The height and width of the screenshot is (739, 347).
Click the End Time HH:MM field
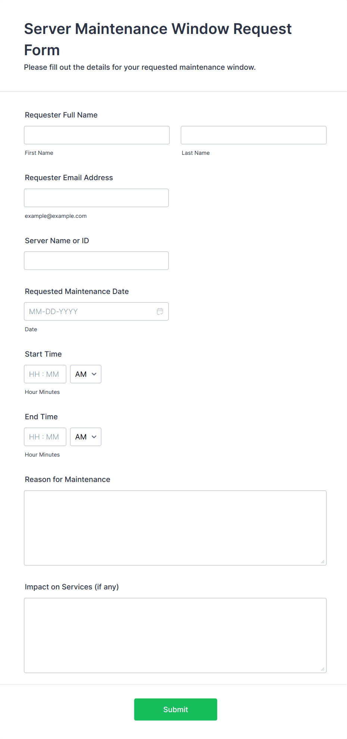[45, 437]
